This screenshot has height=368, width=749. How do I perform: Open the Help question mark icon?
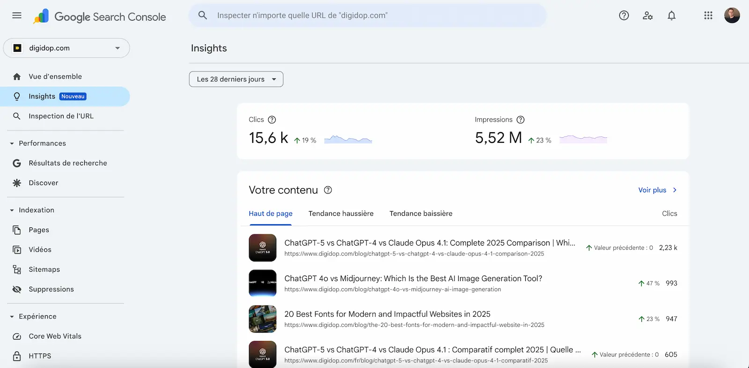click(624, 15)
